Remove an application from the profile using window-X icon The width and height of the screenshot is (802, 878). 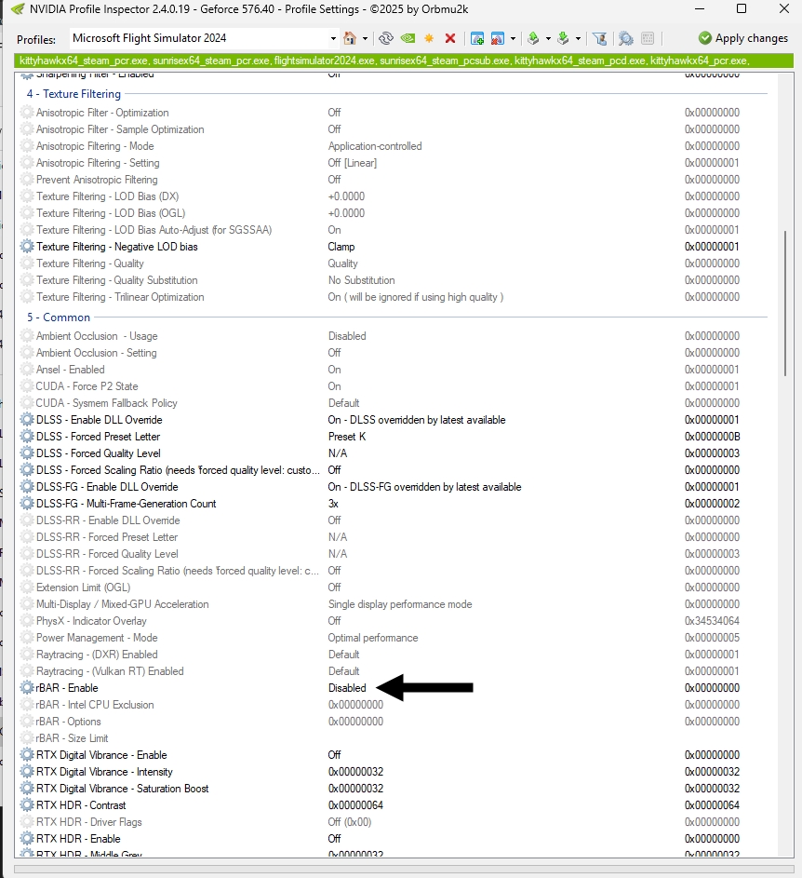(497, 38)
